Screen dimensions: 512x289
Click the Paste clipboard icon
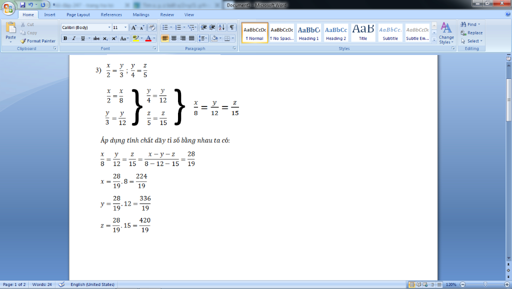click(11, 28)
